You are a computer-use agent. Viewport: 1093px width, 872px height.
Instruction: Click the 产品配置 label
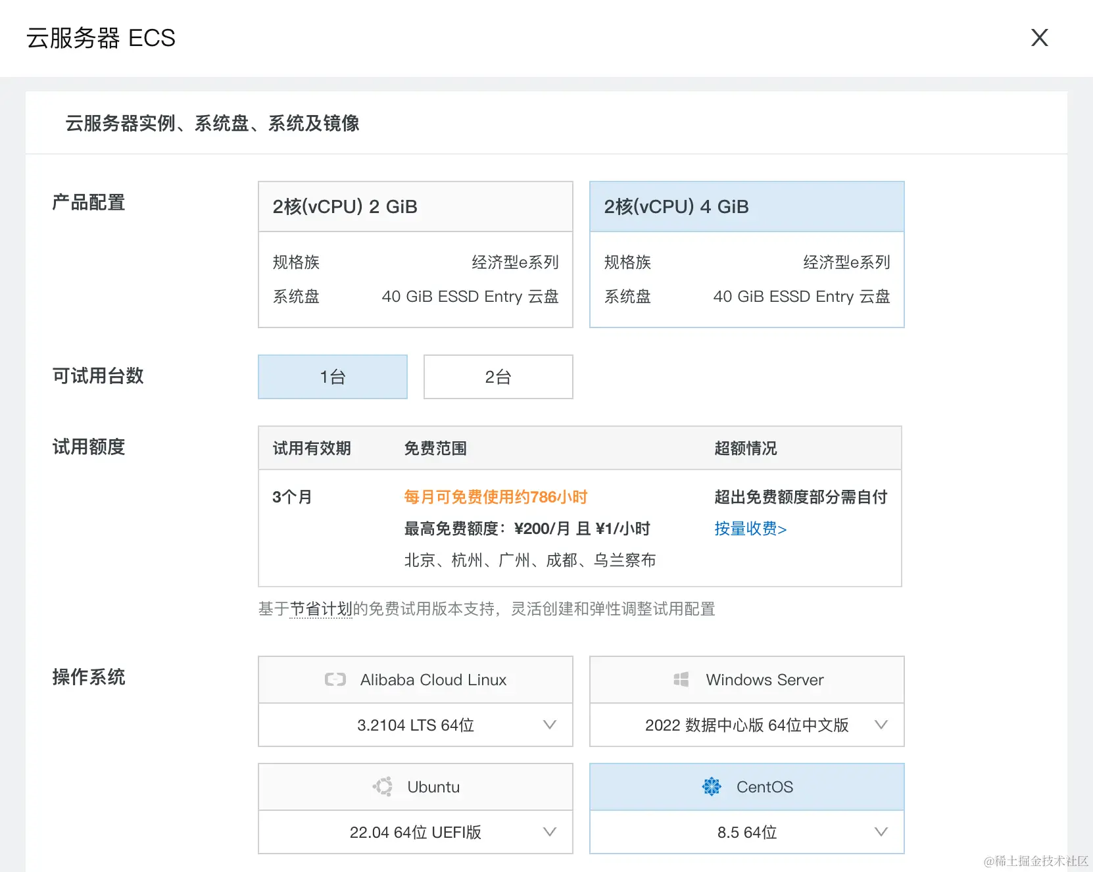click(x=89, y=203)
